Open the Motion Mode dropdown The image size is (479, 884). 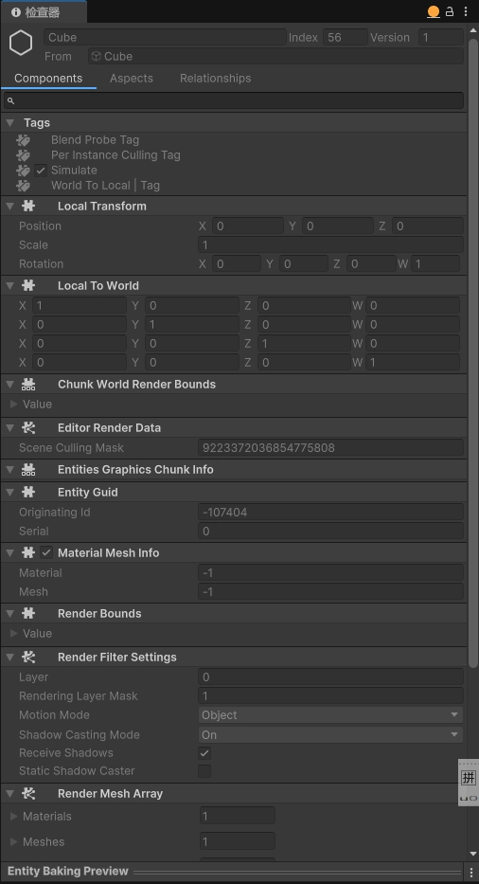click(x=330, y=714)
